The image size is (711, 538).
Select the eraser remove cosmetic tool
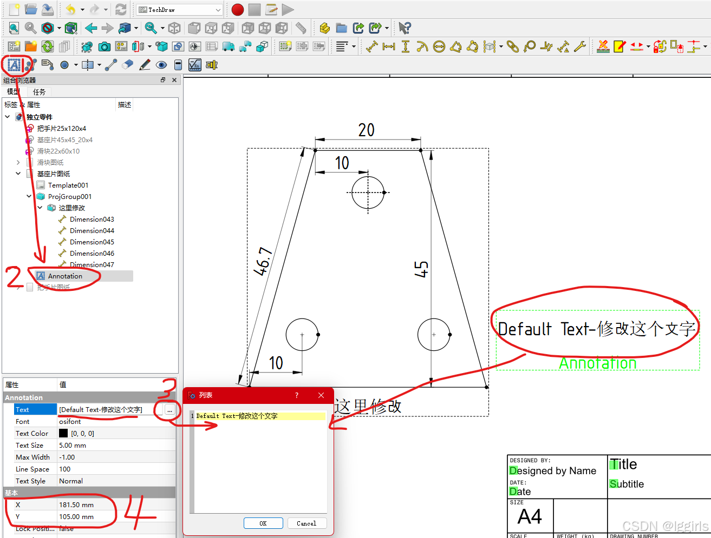point(127,65)
